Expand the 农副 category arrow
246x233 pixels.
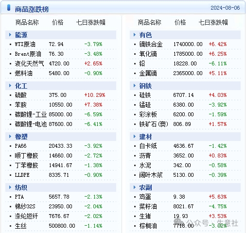click(135, 187)
